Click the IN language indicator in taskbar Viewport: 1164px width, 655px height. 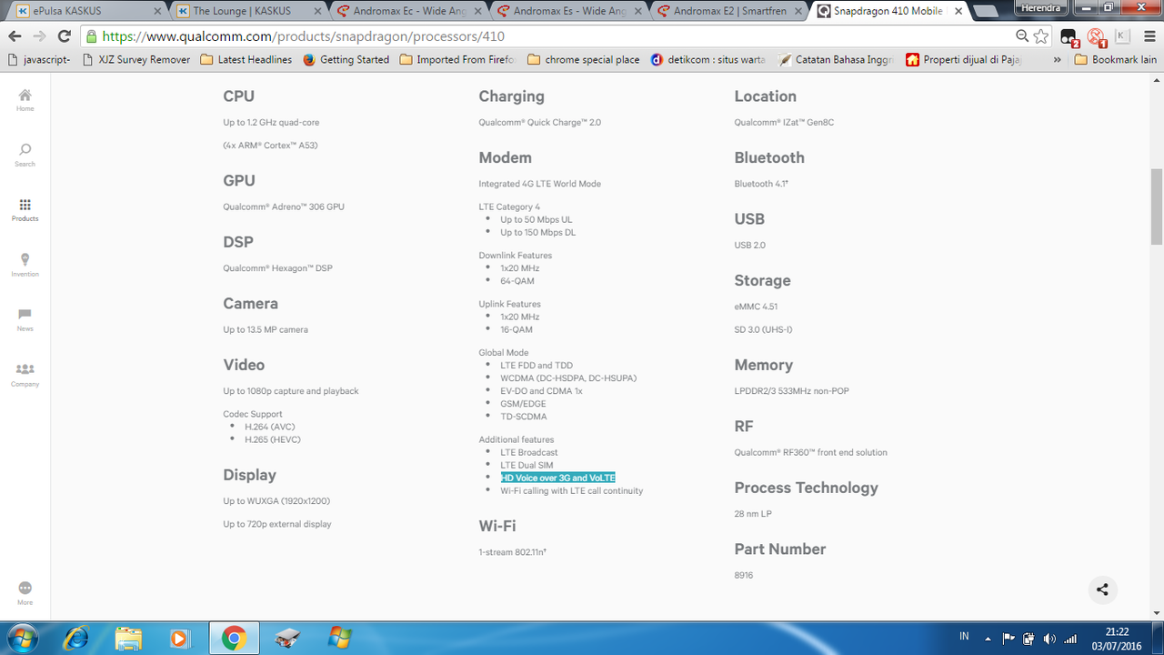(964, 638)
